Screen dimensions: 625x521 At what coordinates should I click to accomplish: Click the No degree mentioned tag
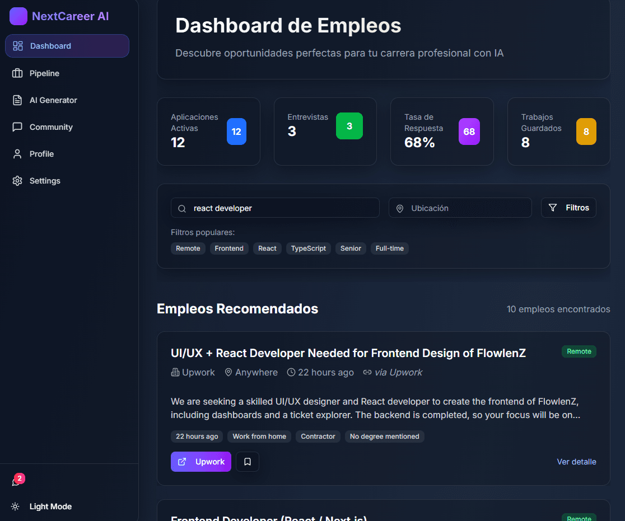click(384, 436)
